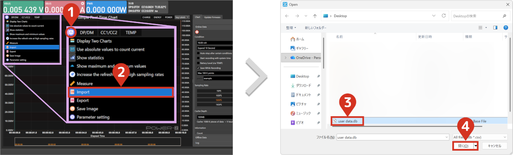Click the 開く(O) button
The height and width of the screenshot is (155, 513).
[463, 146]
